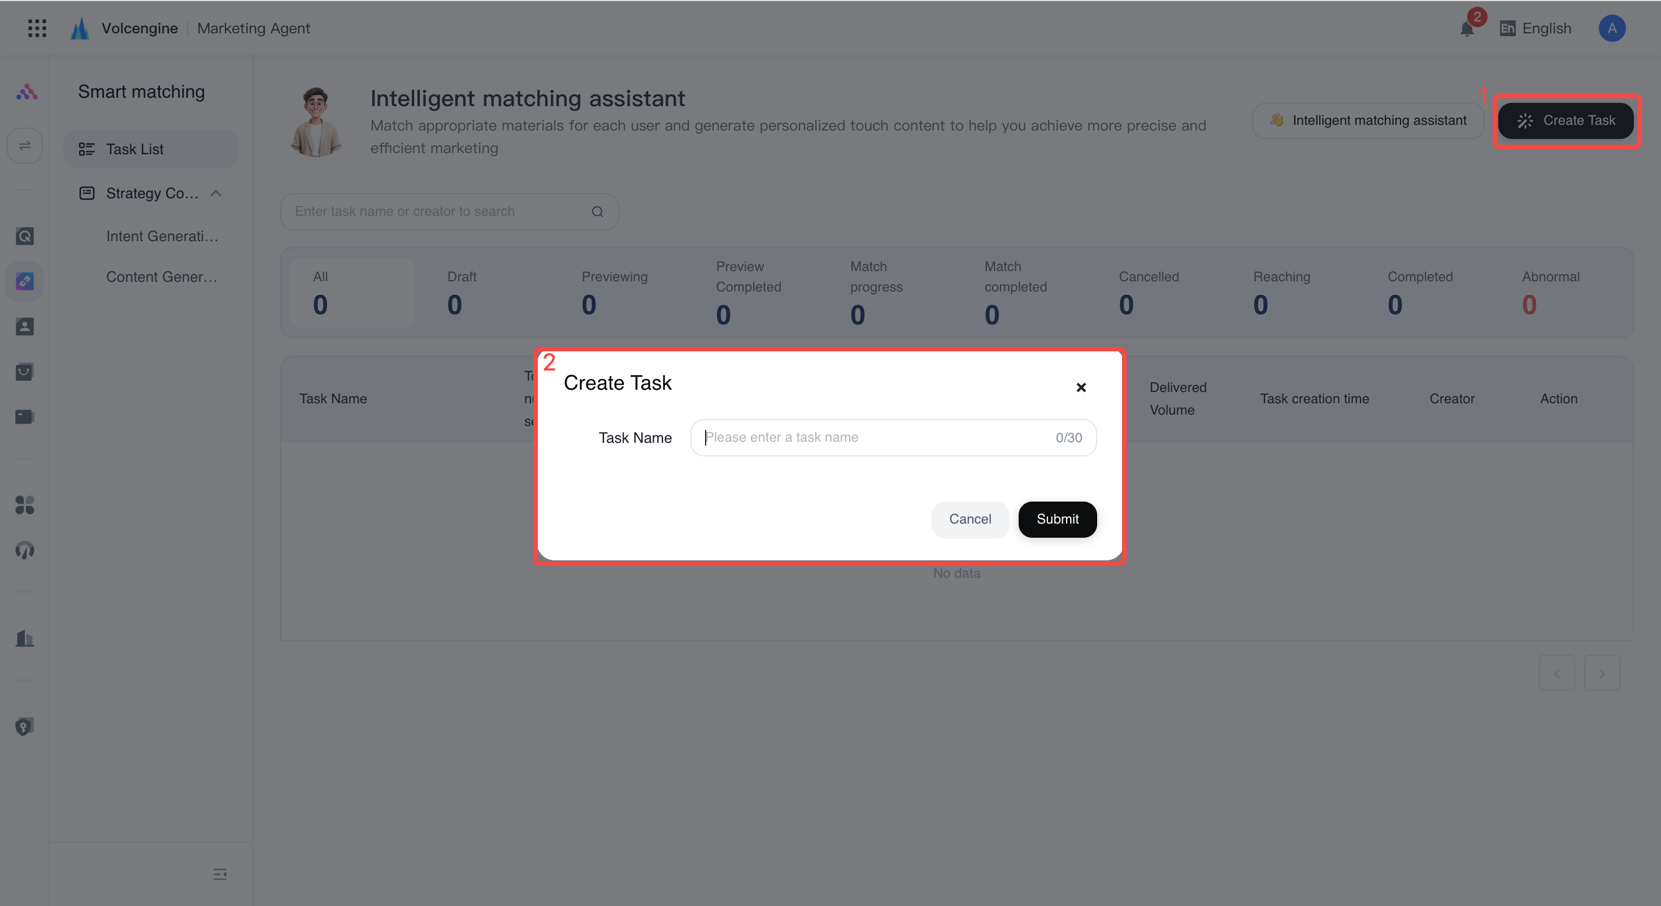Screen dimensions: 1661x906
Task: Submit the new task
Action: coord(1058,519)
